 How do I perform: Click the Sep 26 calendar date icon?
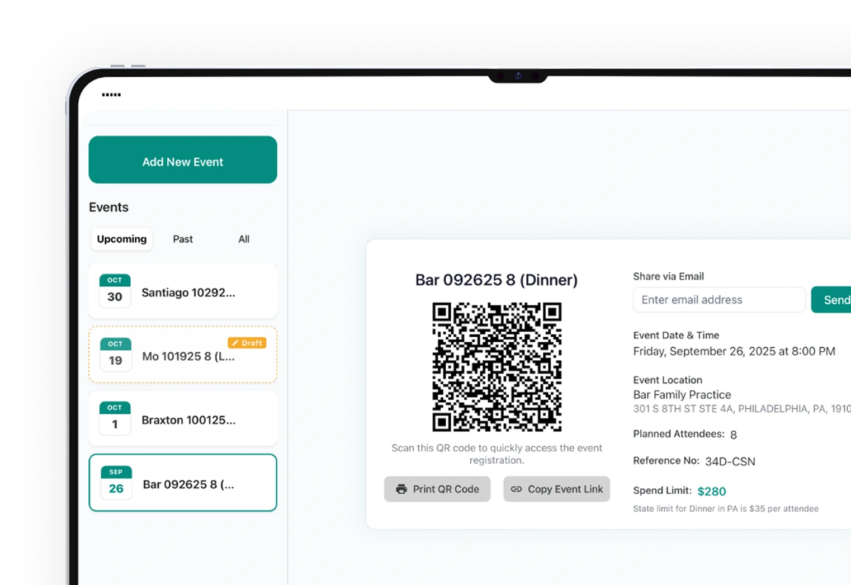click(116, 483)
